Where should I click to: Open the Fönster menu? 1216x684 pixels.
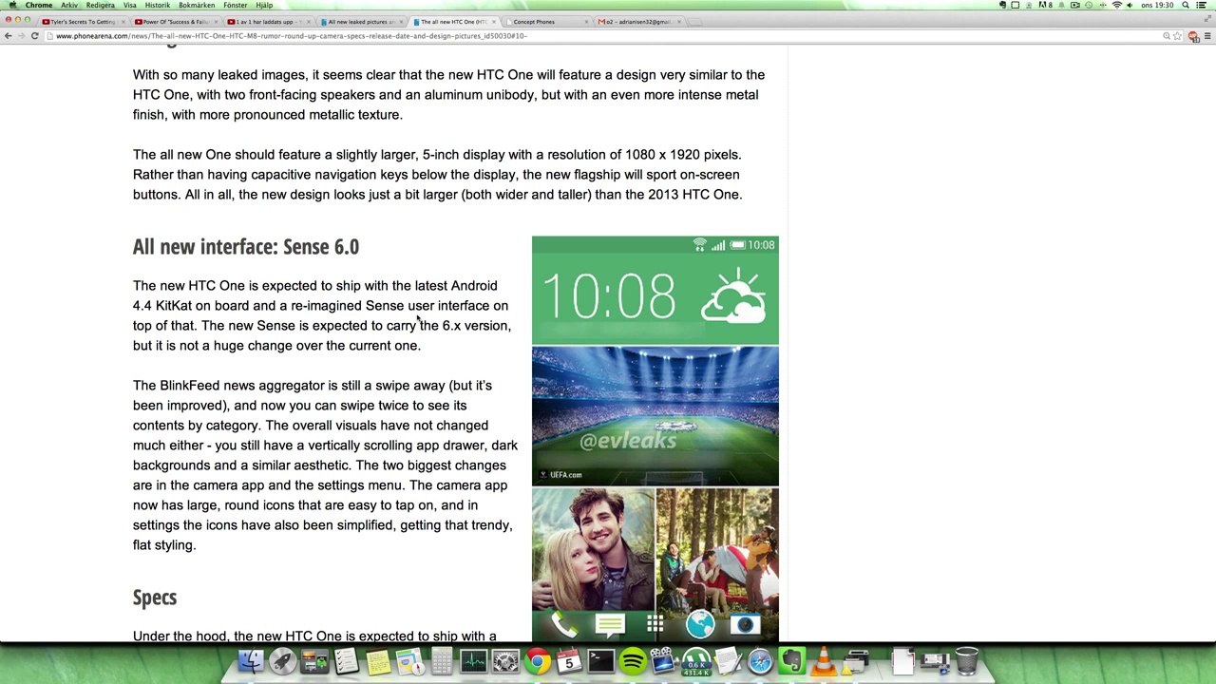tap(235, 5)
